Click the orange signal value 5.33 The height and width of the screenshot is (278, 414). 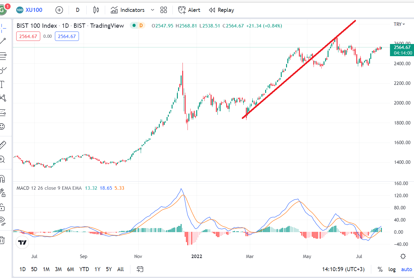pyautogui.click(x=119, y=188)
